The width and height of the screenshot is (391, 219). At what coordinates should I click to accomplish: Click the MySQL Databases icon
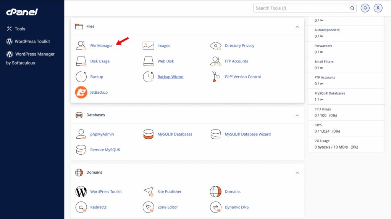pos(149,134)
